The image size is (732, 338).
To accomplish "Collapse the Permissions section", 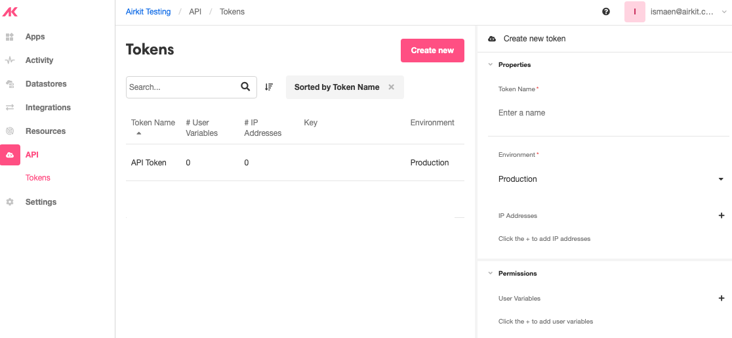I will click(x=490, y=273).
